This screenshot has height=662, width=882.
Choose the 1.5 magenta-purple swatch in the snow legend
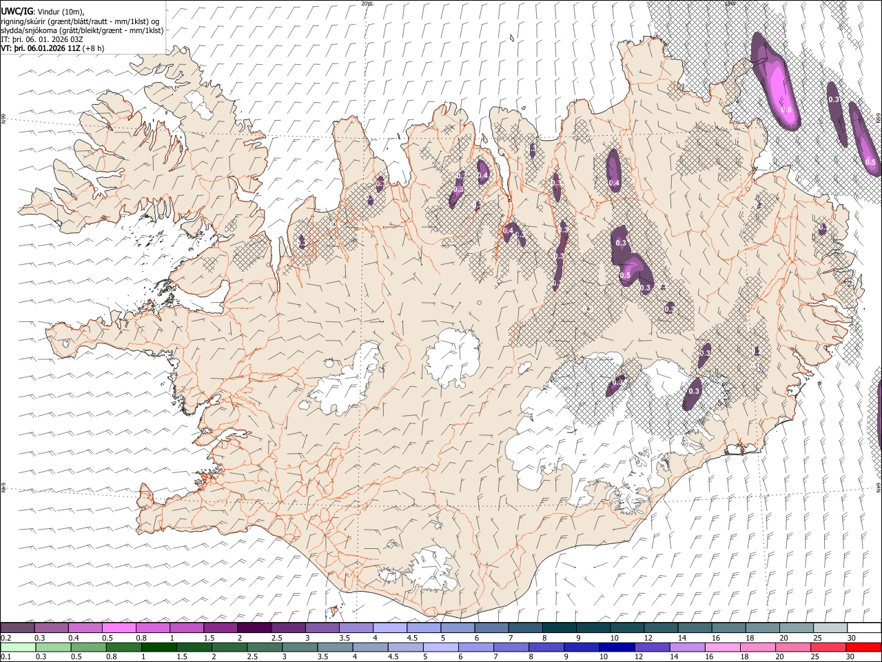(x=220, y=628)
